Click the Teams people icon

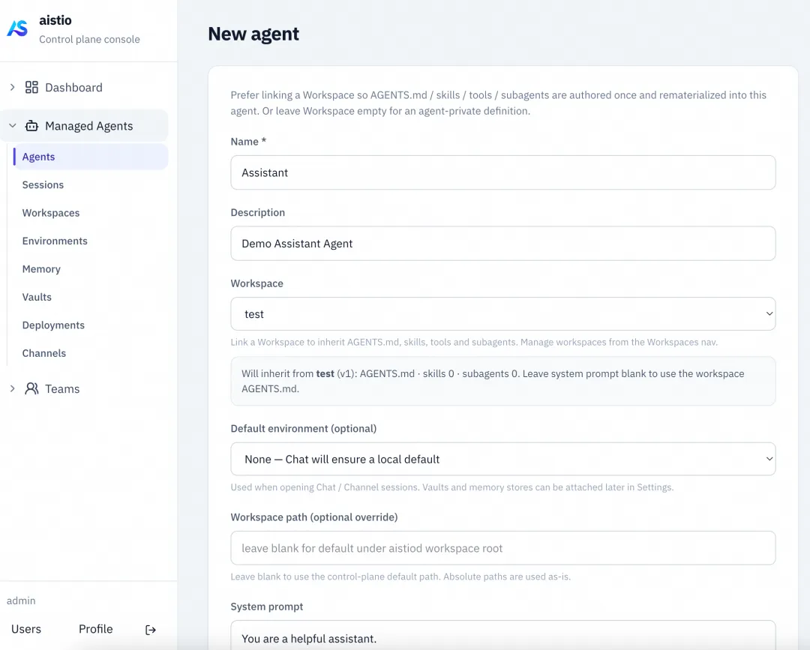pyautogui.click(x=31, y=389)
